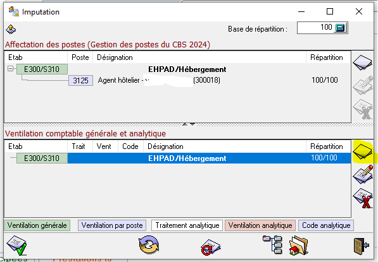Screen dimensions: 378x262
Task: Click the 100/100 répartition value of Agent hôtelier
Action: pyautogui.click(x=324, y=80)
